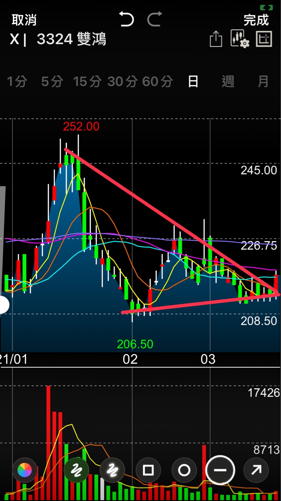Tap the redo arrow icon
The height and width of the screenshot is (501, 281).
(155, 19)
